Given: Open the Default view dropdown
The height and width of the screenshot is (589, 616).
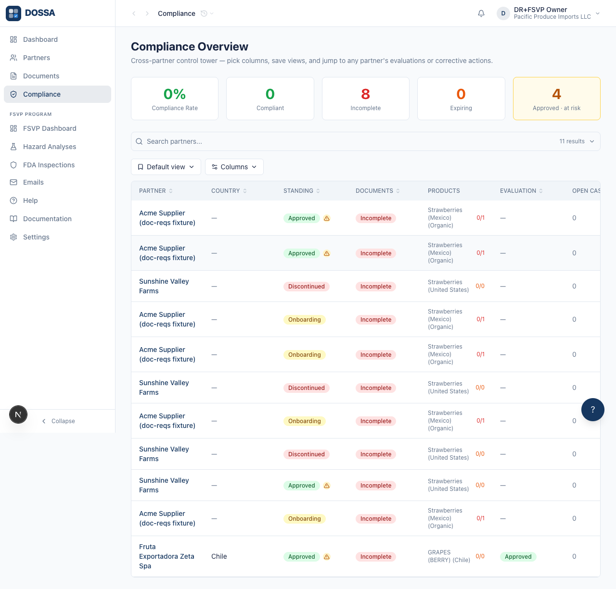Looking at the screenshot, I should coord(166,167).
